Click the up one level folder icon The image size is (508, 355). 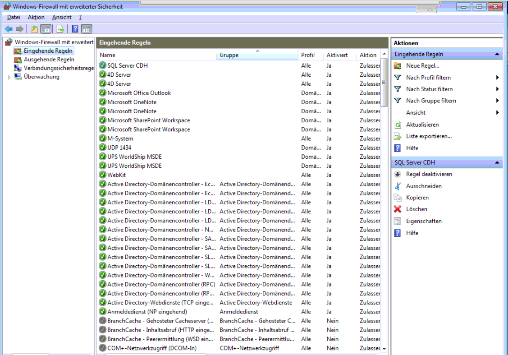click(35, 29)
